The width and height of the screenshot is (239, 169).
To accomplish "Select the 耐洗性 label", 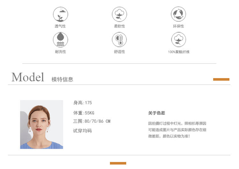I will [61, 52].
